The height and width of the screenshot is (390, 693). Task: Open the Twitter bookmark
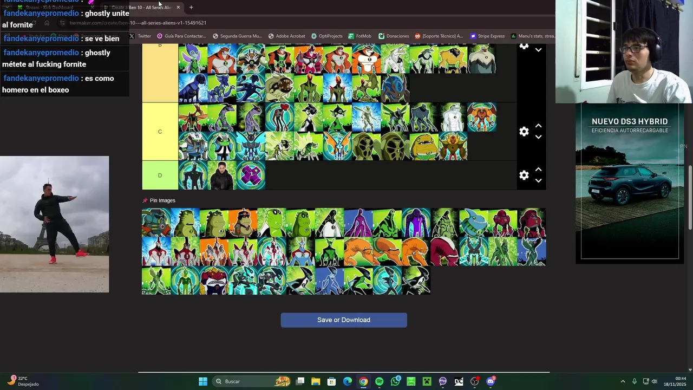pos(140,36)
